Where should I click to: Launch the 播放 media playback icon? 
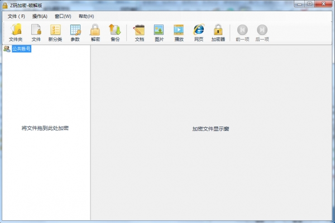tap(179, 33)
